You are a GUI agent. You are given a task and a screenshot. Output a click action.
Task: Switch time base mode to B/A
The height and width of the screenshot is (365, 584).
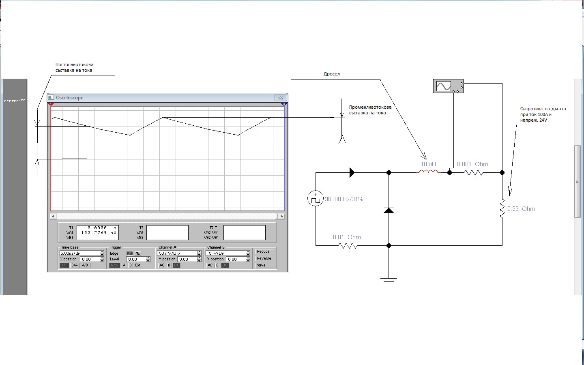75,265
